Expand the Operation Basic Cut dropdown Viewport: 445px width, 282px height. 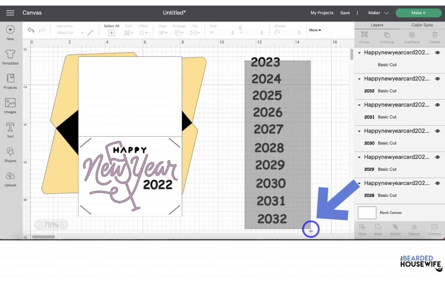click(x=82, y=32)
